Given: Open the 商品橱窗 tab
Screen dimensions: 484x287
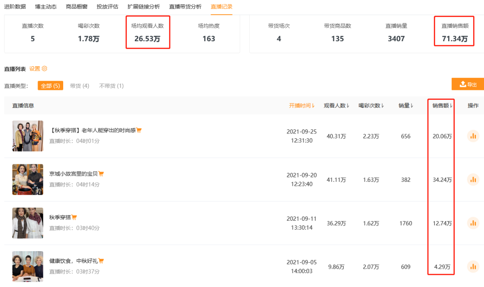Looking at the screenshot, I should (x=77, y=7).
